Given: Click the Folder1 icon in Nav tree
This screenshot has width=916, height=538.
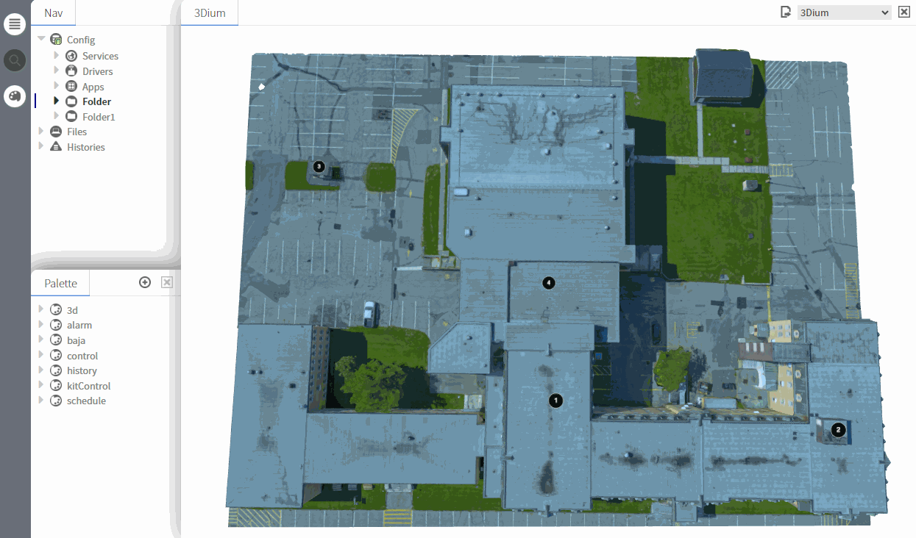Looking at the screenshot, I should pos(71,117).
